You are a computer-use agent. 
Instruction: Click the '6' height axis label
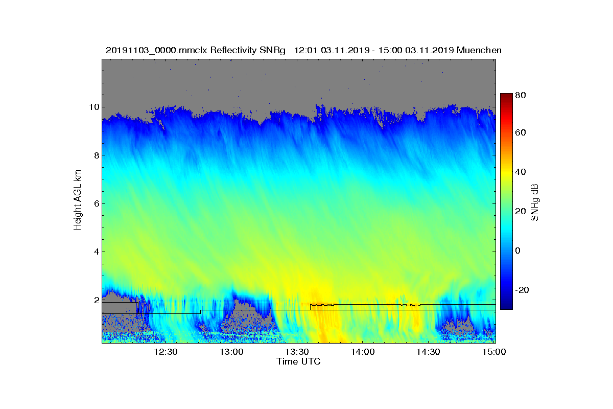(96, 203)
